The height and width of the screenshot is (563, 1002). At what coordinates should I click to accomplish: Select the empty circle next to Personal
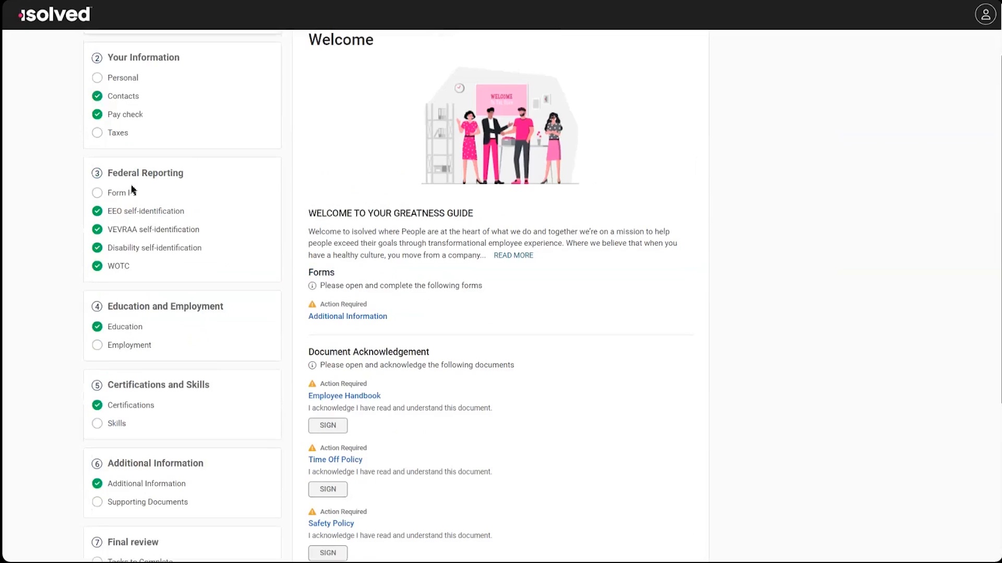(x=97, y=78)
